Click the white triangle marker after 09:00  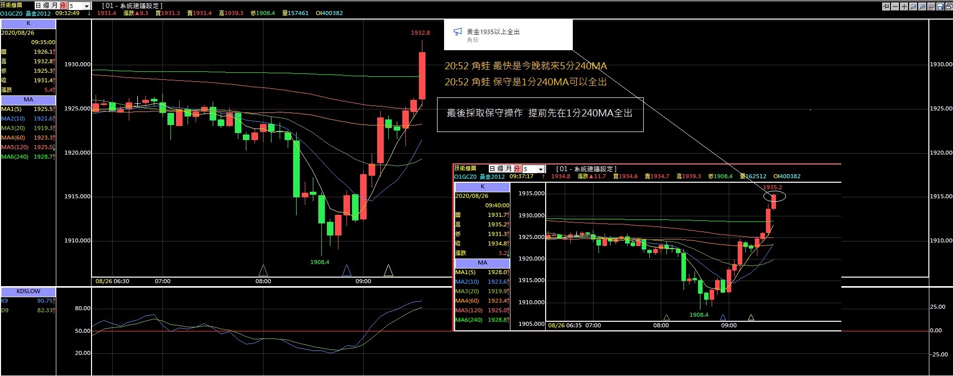pyautogui.click(x=388, y=271)
